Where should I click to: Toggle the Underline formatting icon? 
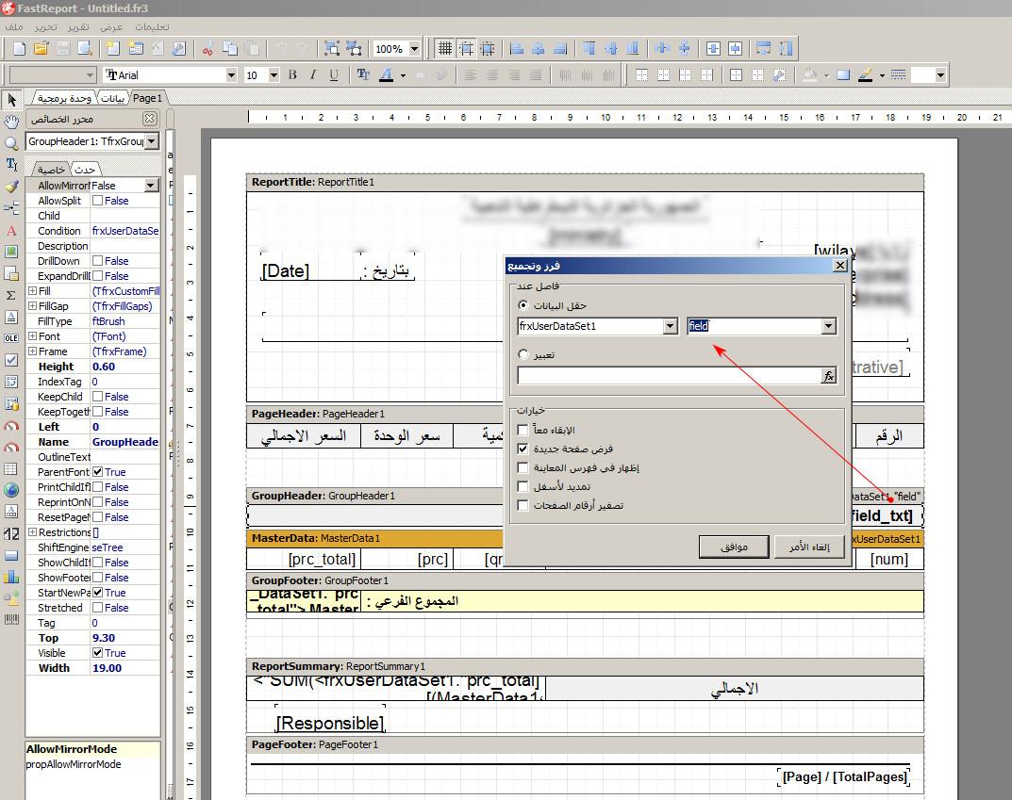coord(333,73)
